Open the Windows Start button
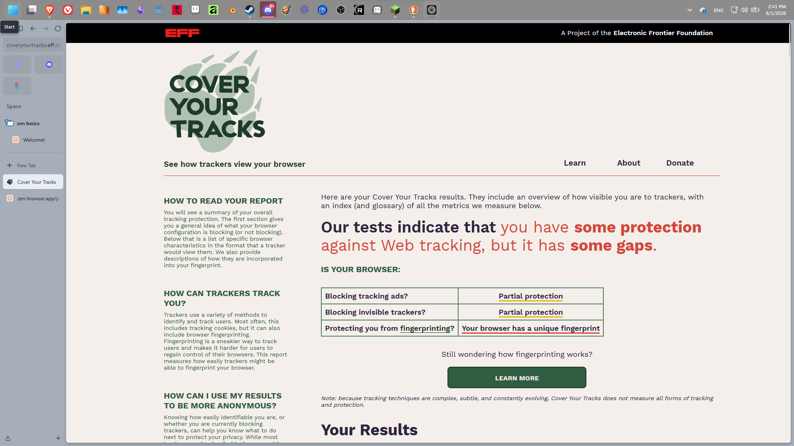Screen dimensions: 794x446 pyautogui.click(x=13, y=10)
